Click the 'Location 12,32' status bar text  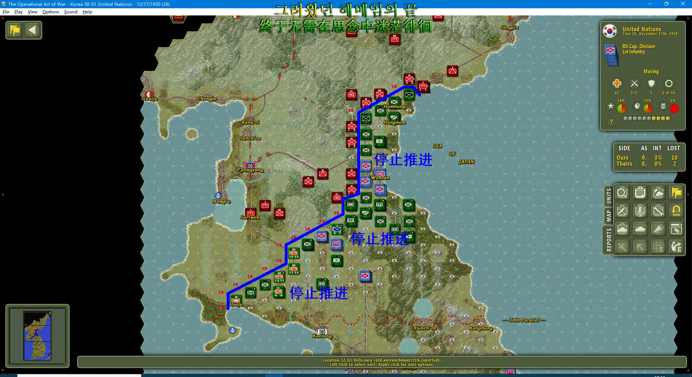(x=382, y=360)
